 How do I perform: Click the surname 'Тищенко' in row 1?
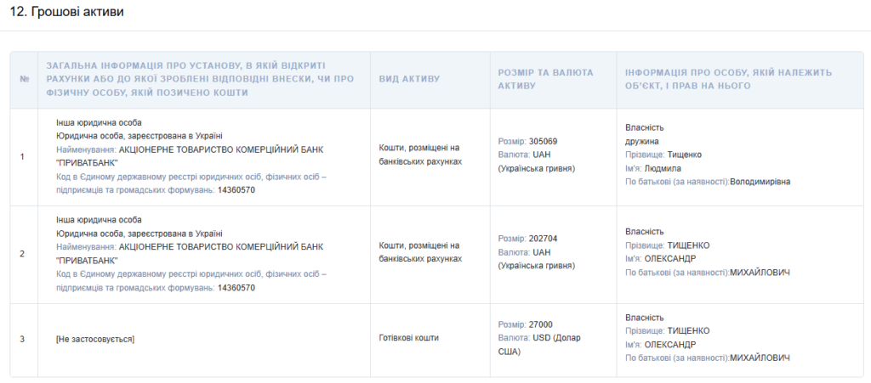point(687,155)
